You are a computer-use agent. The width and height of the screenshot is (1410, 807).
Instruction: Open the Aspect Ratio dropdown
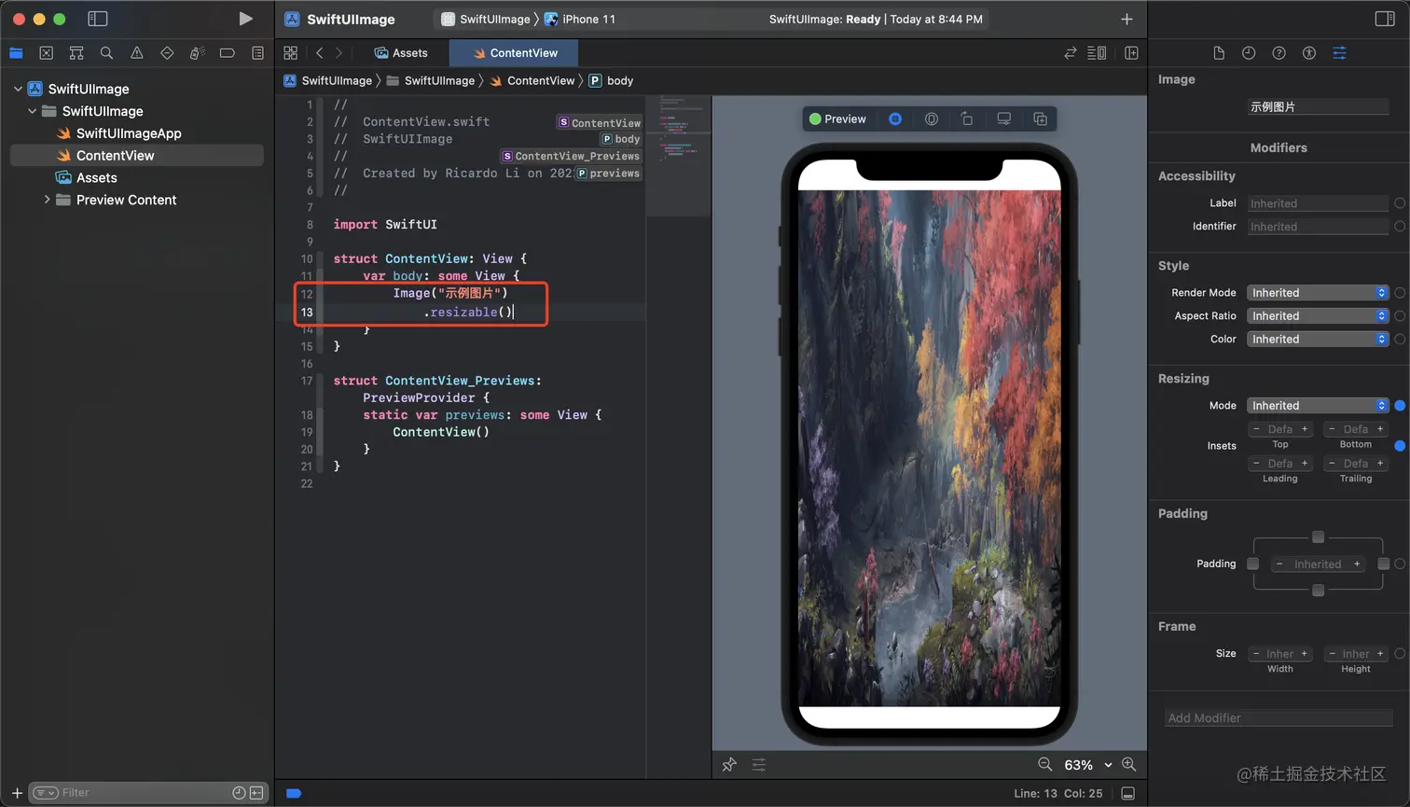coord(1318,316)
